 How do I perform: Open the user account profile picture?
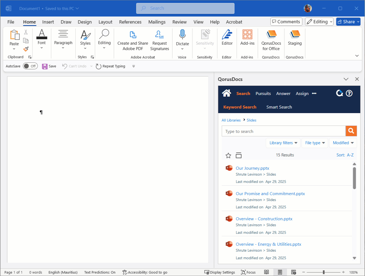(308, 8)
